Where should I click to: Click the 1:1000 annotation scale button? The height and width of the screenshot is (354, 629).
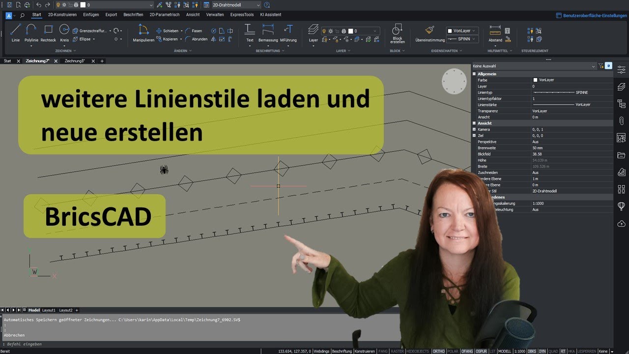coord(519,351)
